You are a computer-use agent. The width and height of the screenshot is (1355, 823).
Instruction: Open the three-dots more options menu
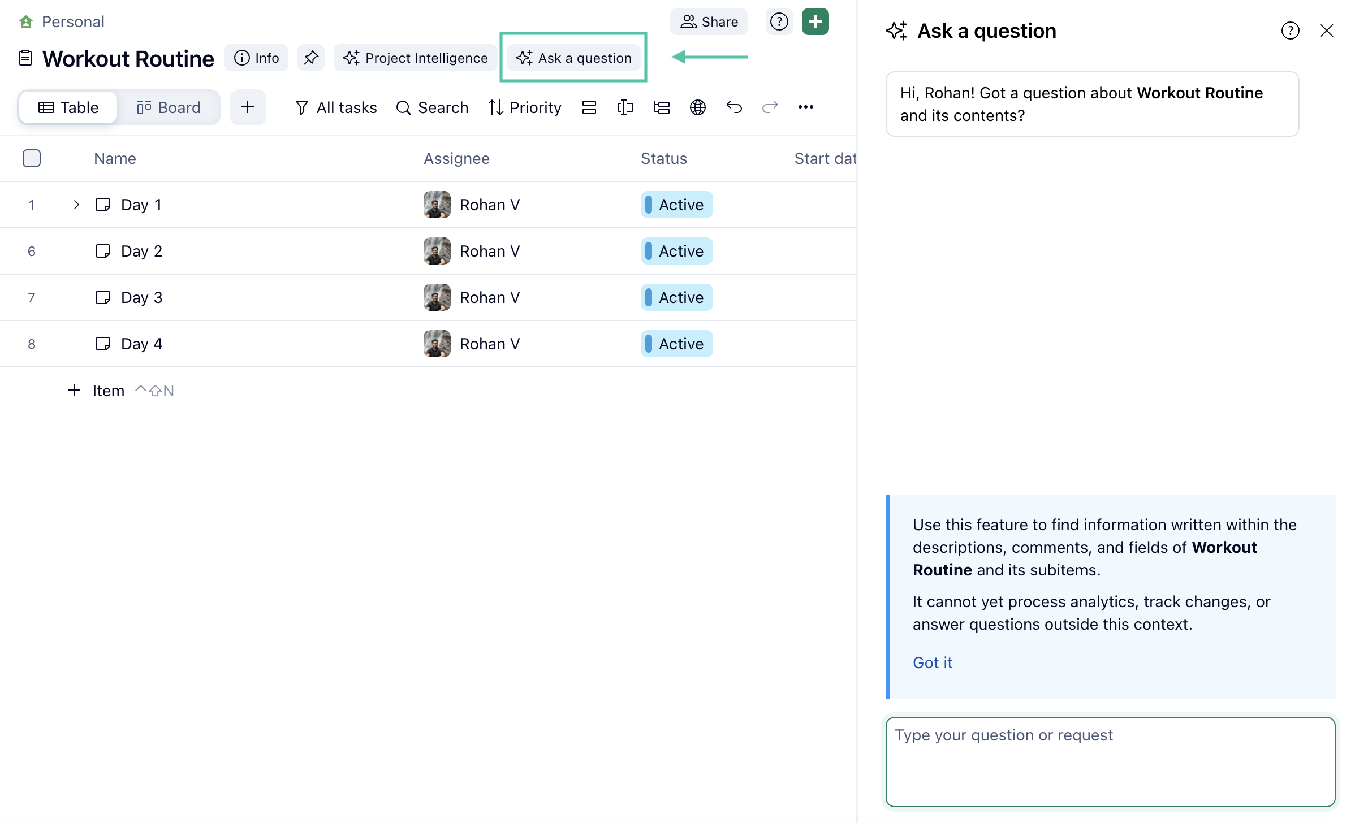(x=805, y=107)
